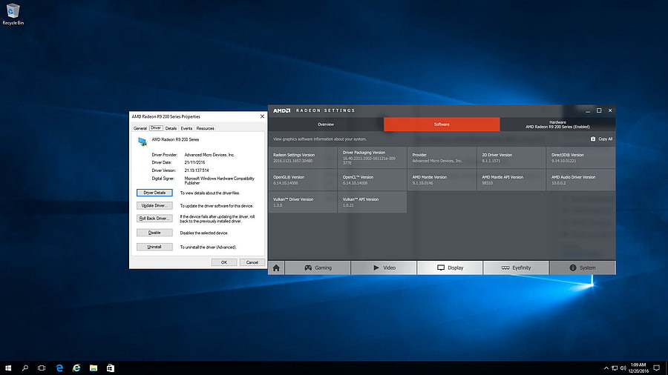This screenshot has width=668, height=375.
Task: Switch to Events tab in Properties dialog
Action: tap(186, 128)
